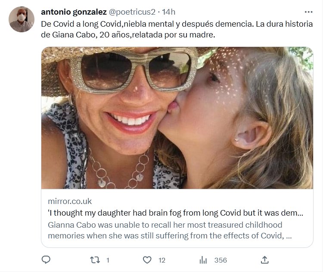Open the three-dot more options menu
Viewport: 323px width, 272px height.
pos(308,12)
